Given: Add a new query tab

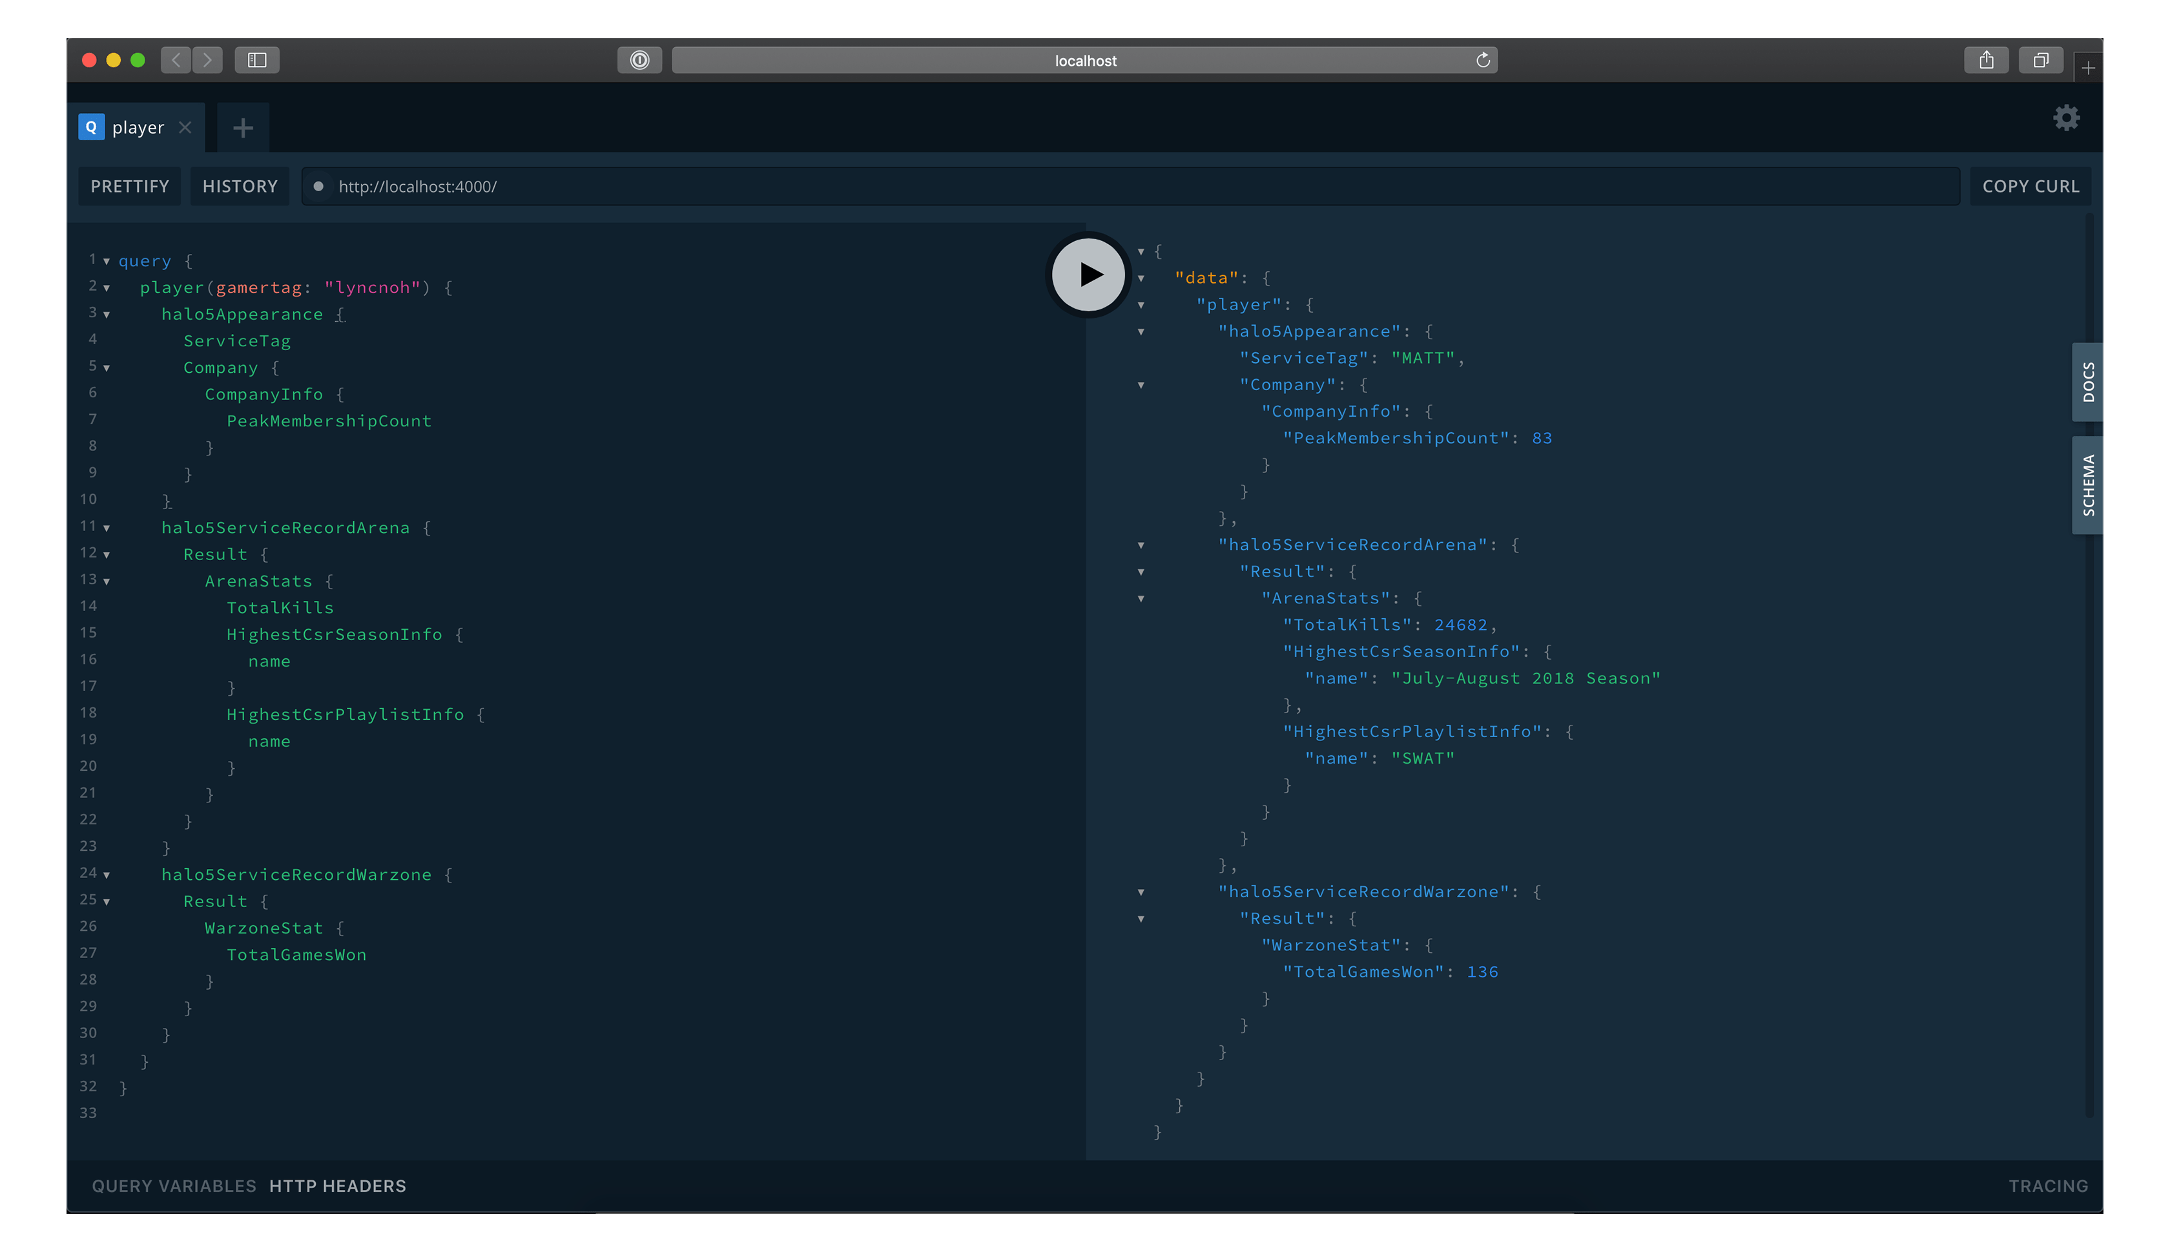Looking at the screenshot, I should coord(243,128).
